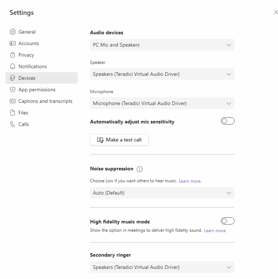Click the Accounts card icon
278x279 pixels.
(13, 43)
